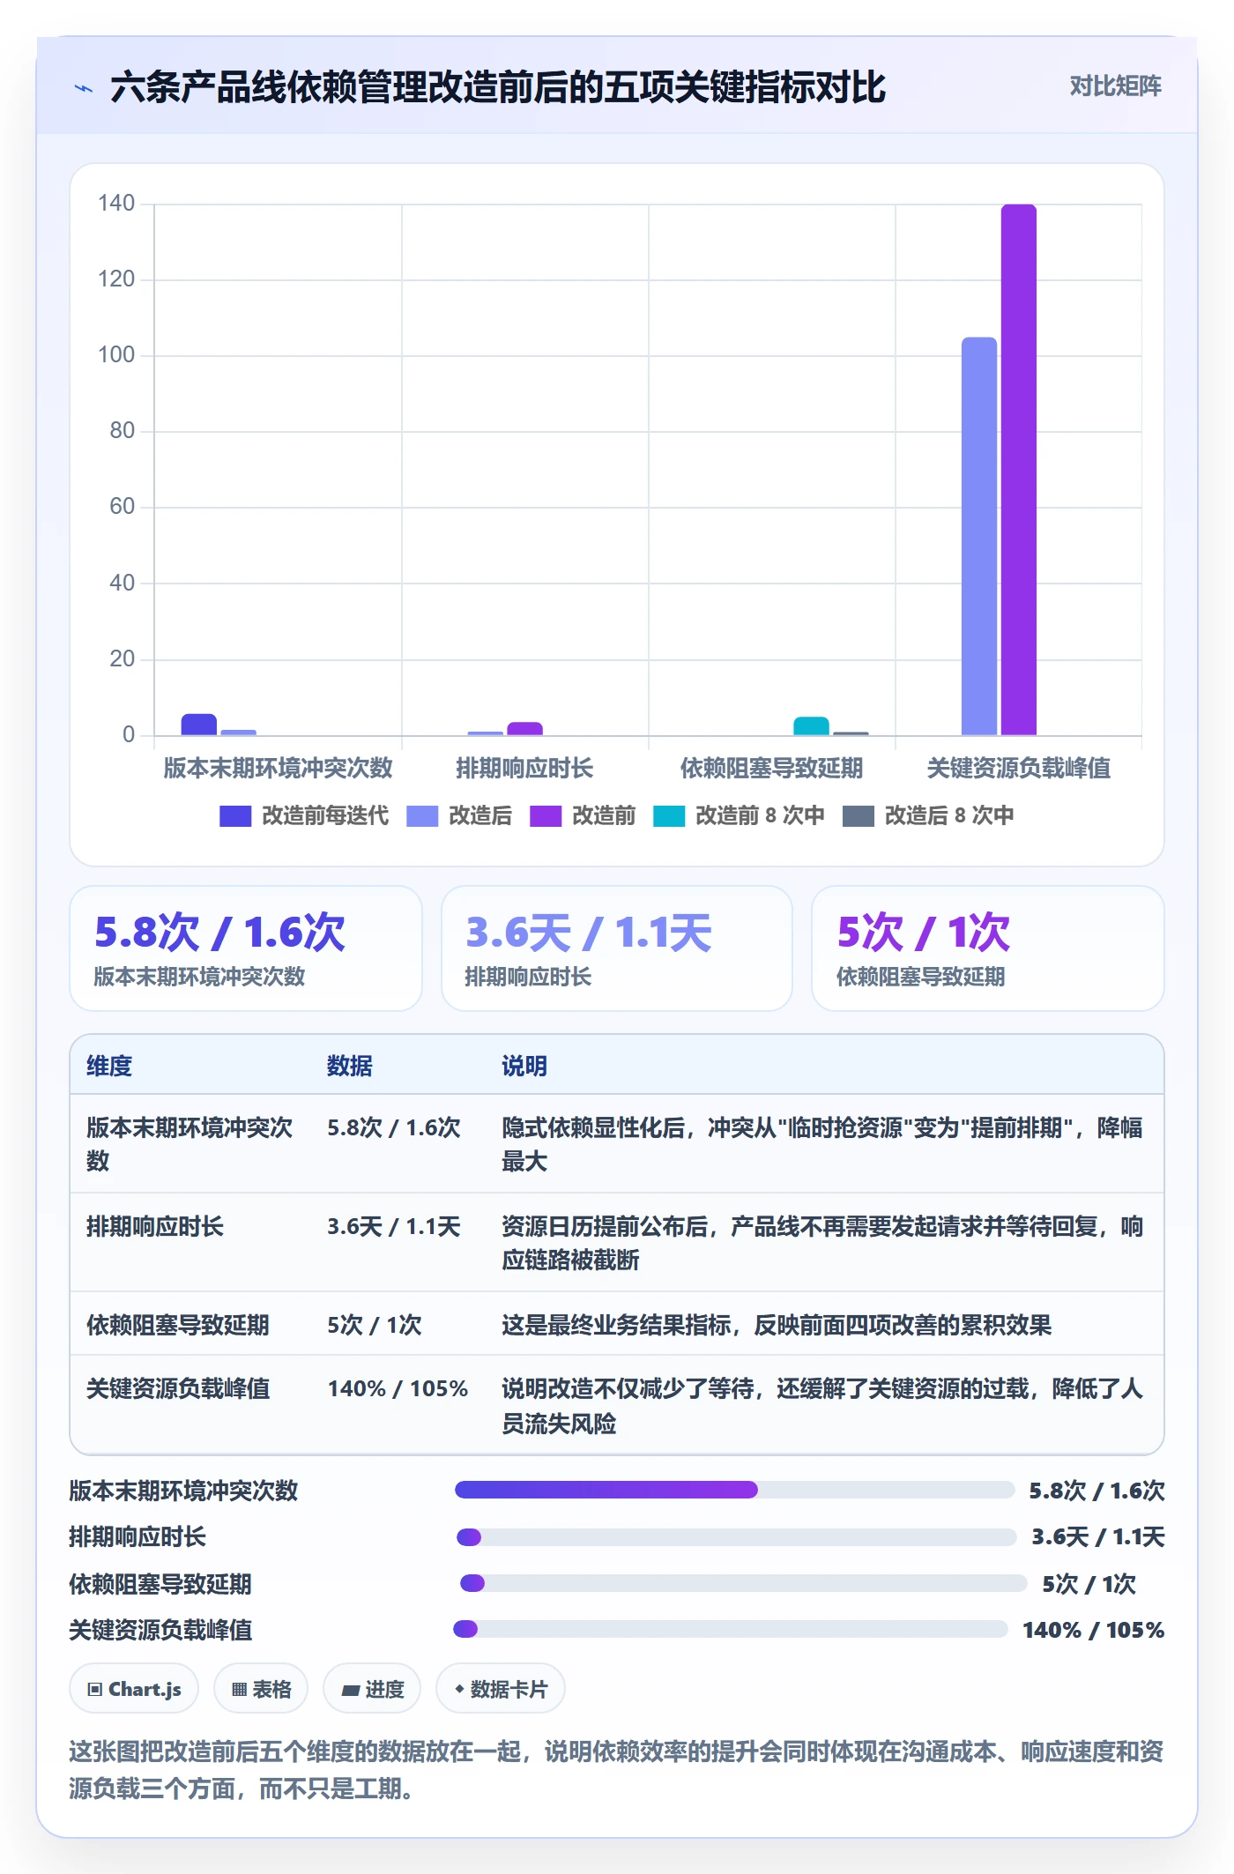The width and height of the screenshot is (1234, 1874).
Task: Toggle the 改造前每迭代 legend swatch
Action: tap(235, 816)
